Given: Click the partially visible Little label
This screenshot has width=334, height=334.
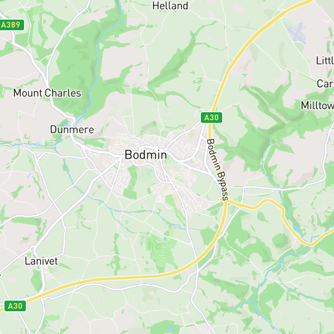Looking at the screenshot, I should point(325,61).
